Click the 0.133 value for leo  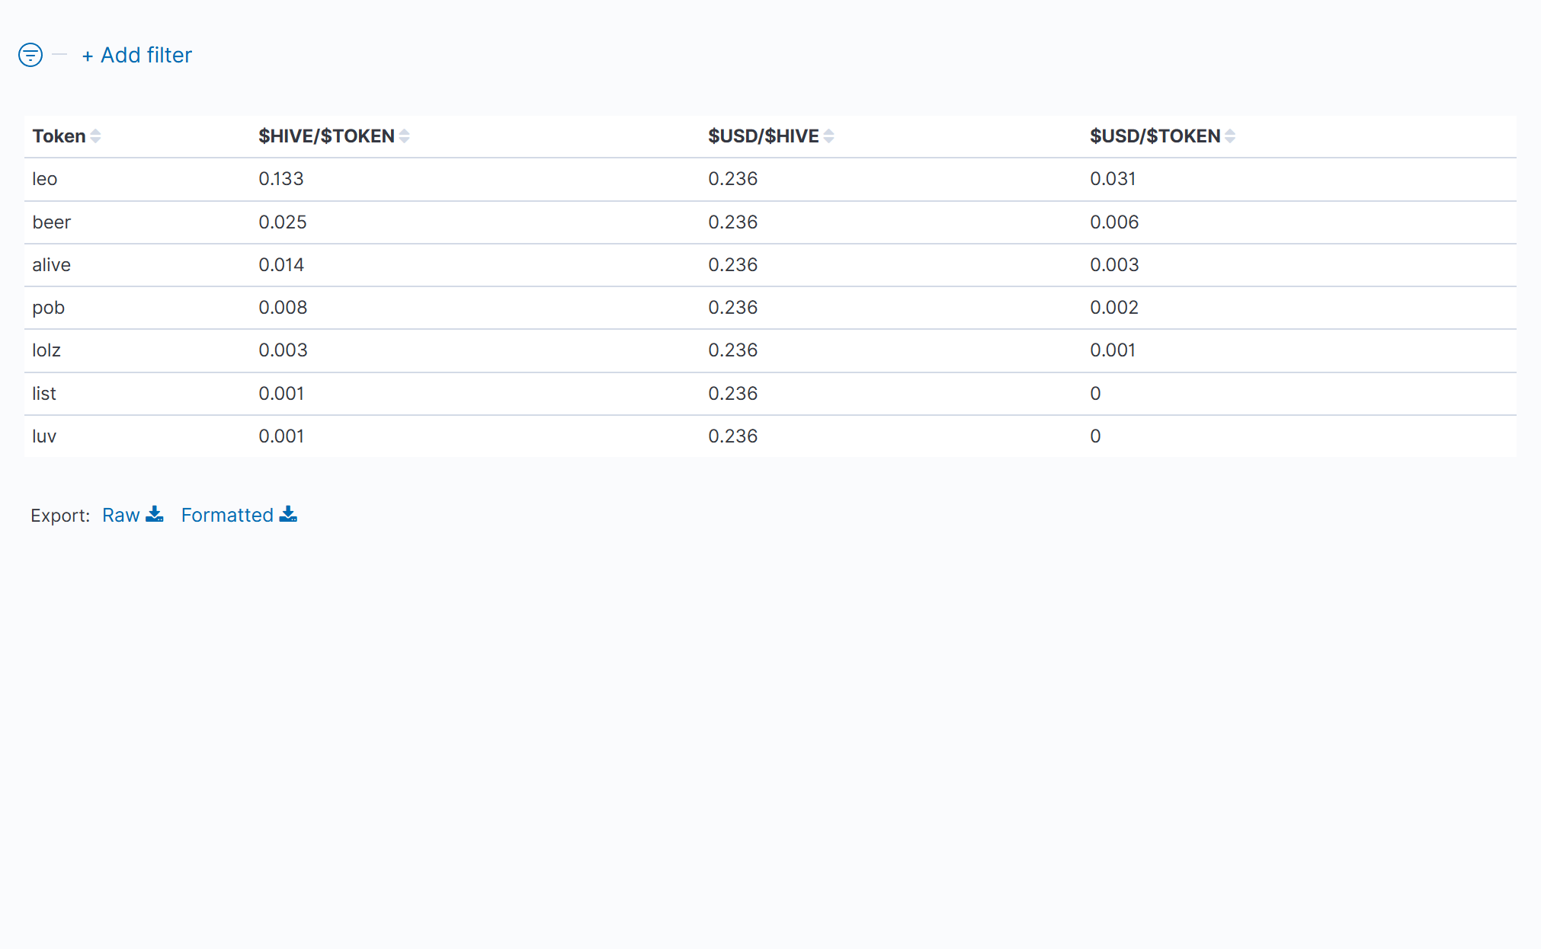click(x=281, y=179)
